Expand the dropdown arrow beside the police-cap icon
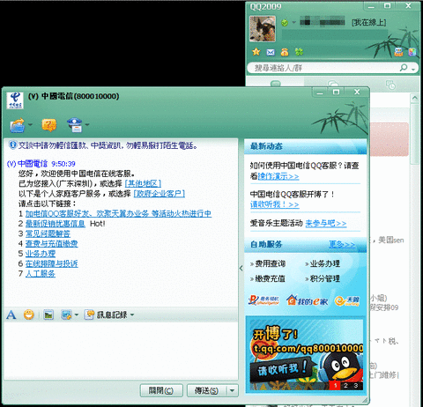This screenshot has height=407, width=423. click(x=87, y=125)
